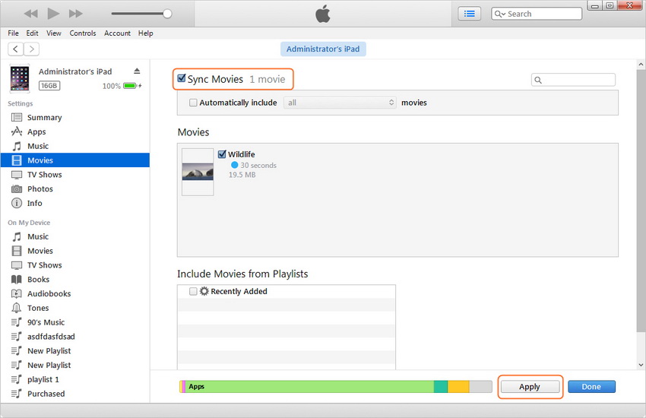Click the volume slider knob
646x418 pixels.
pos(167,14)
